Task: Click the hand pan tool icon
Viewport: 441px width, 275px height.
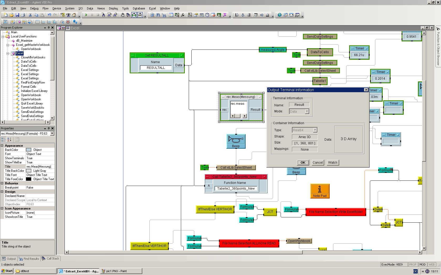Action: tap(123, 15)
